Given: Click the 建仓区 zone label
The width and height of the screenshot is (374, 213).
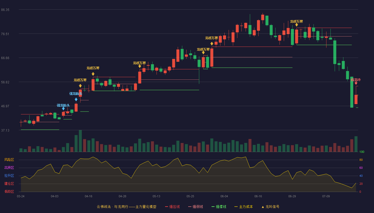Looking at the screenshot, I should pos(9,184).
